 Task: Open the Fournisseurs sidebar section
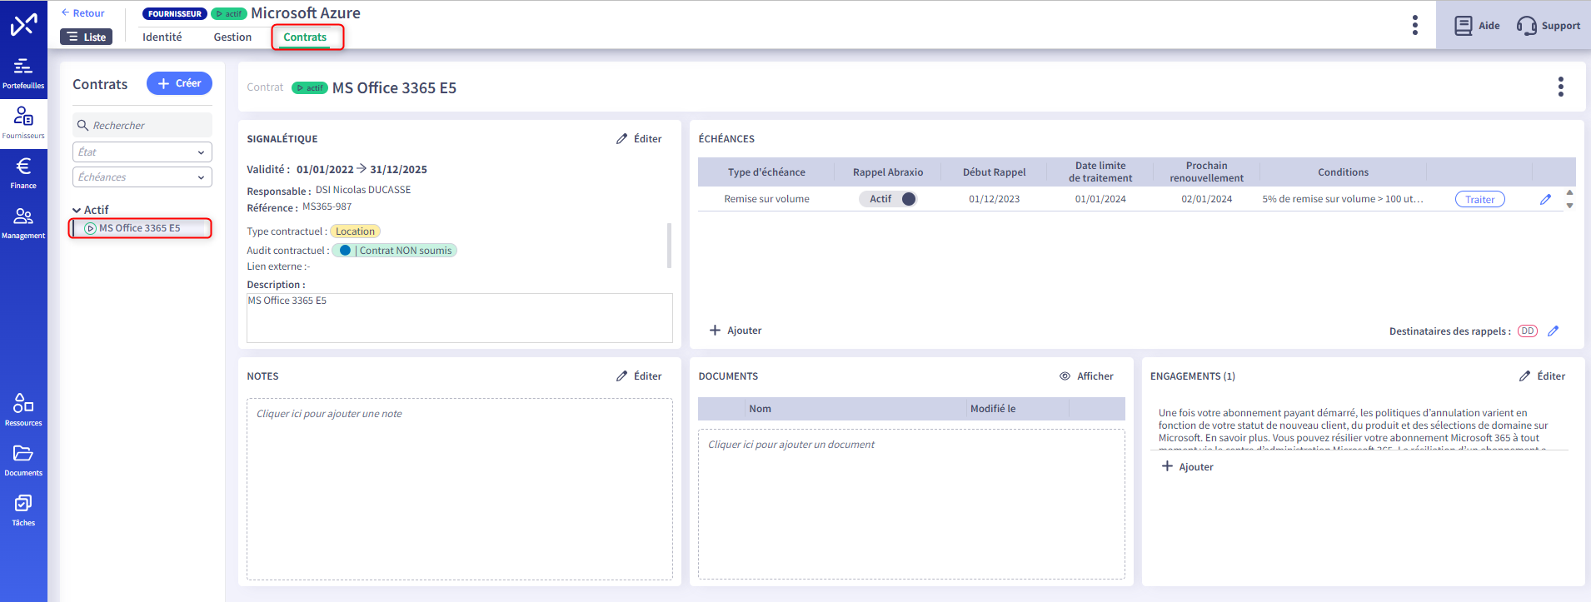point(23,123)
